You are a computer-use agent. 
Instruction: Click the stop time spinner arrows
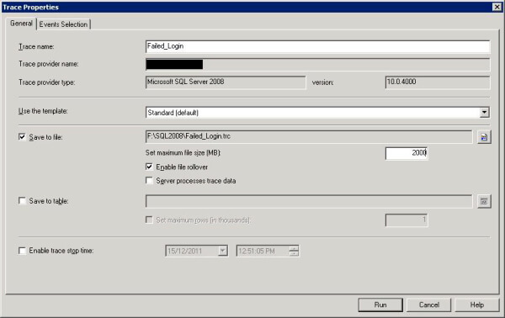click(294, 251)
